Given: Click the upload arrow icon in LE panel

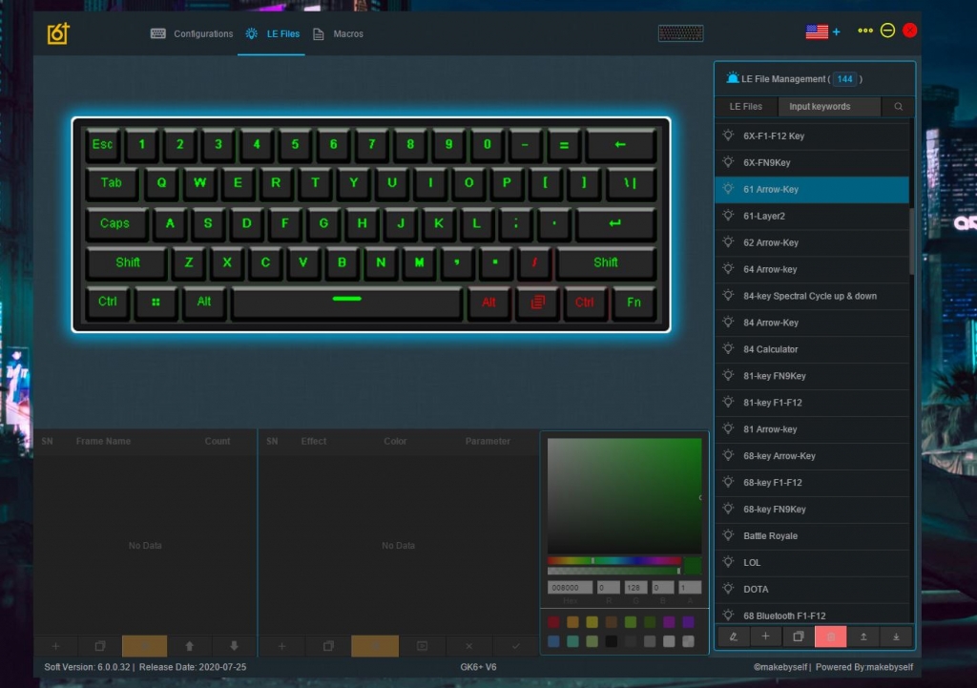Looking at the screenshot, I should tap(863, 636).
